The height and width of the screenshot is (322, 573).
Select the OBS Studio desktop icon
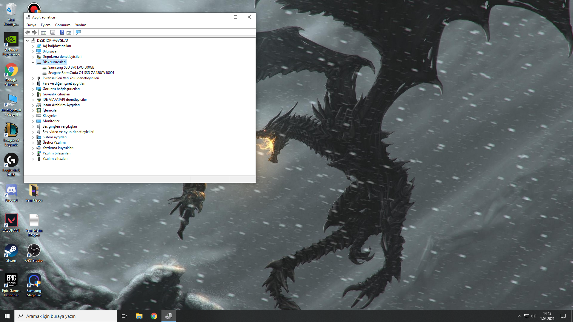coord(34,253)
